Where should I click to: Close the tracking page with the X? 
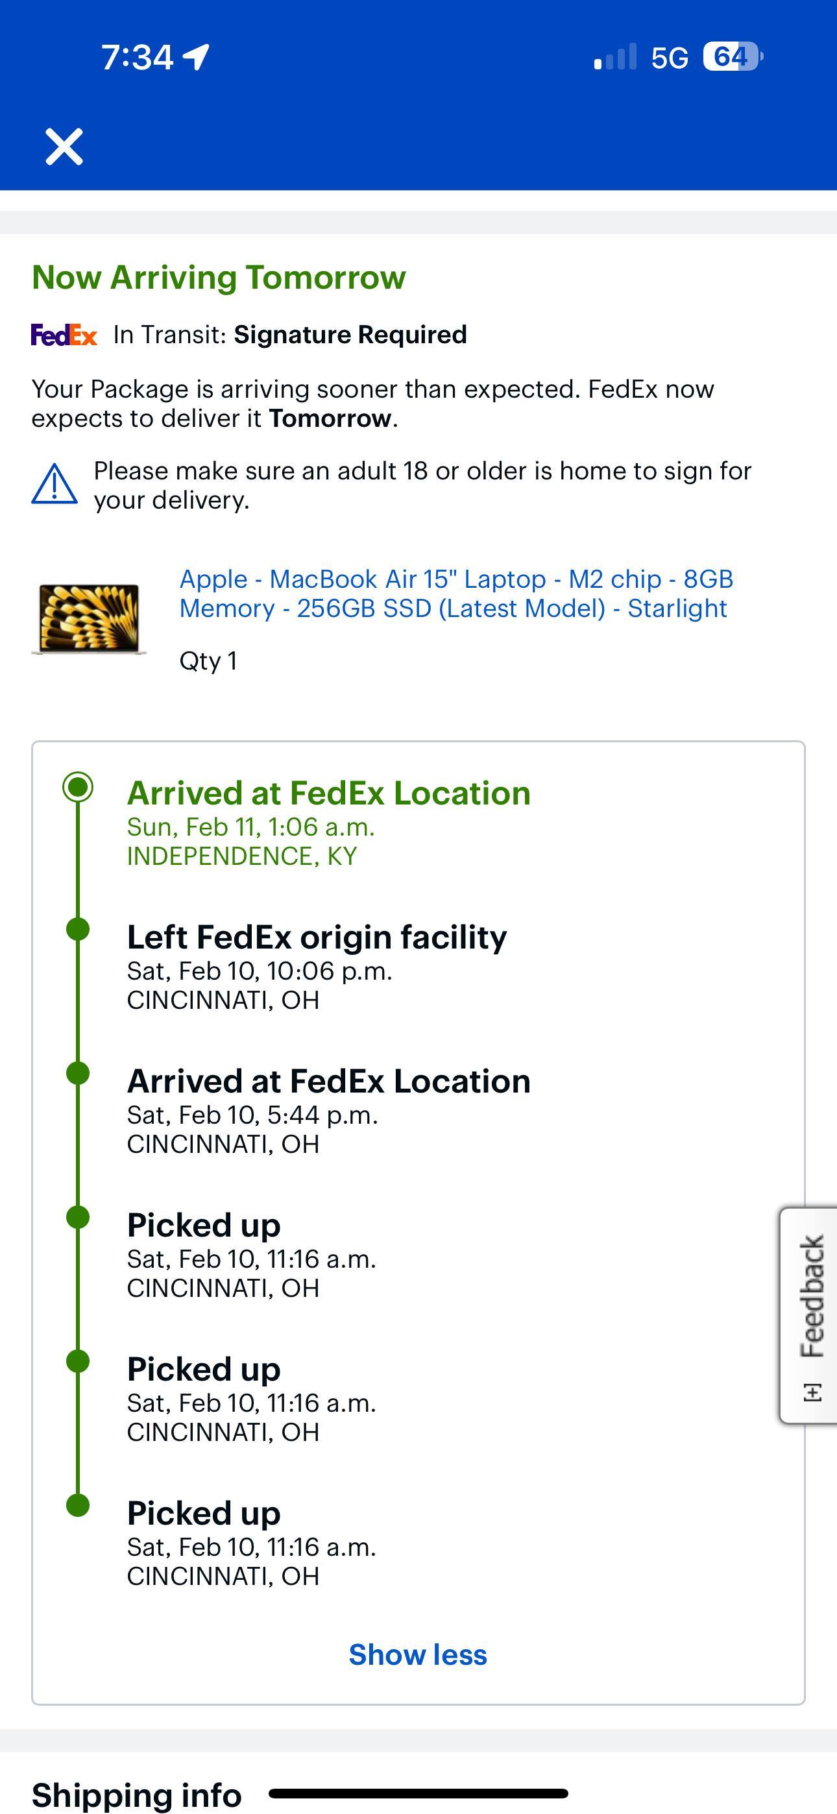click(x=64, y=147)
